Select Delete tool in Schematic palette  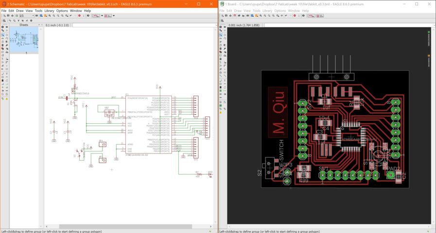click(x=3, y=45)
